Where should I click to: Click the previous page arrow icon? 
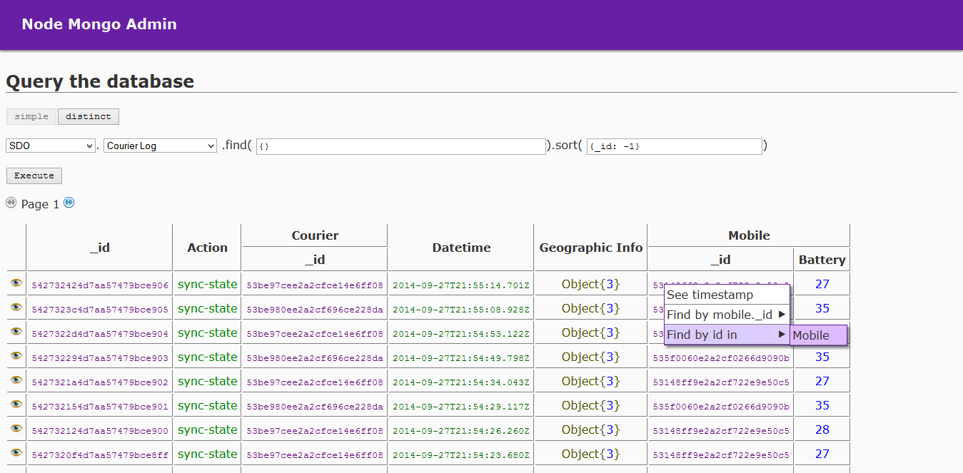[x=11, y=203]
